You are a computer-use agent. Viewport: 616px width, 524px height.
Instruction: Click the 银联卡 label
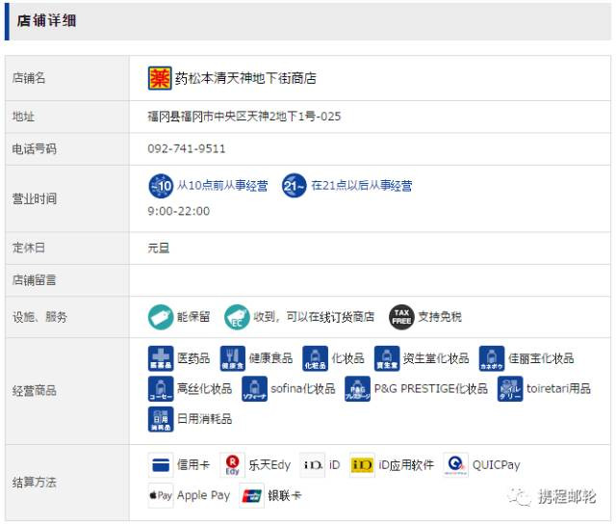[x=285, y=495]
